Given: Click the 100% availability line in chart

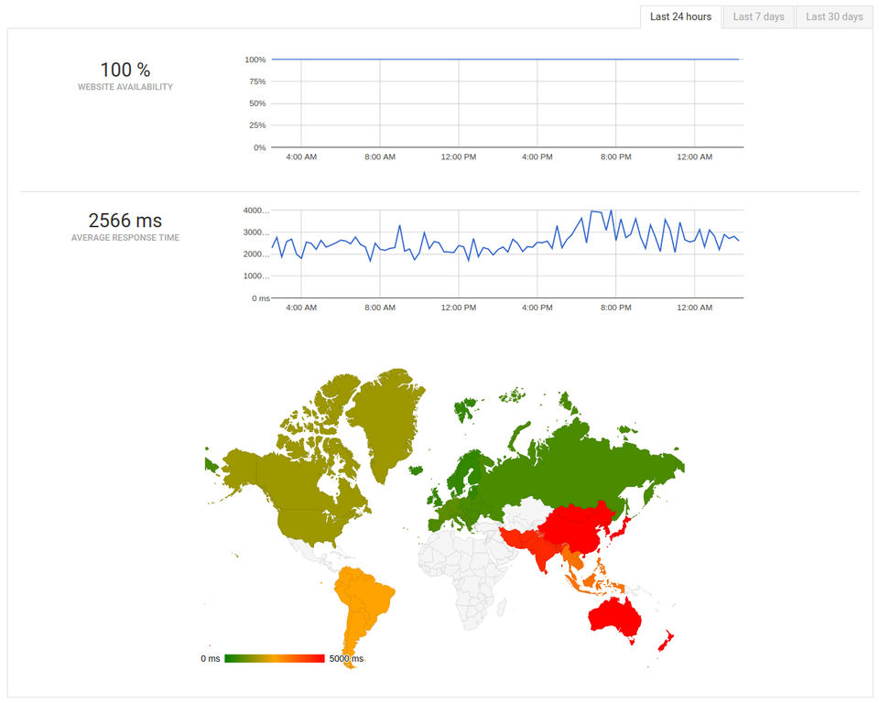Looking at the screenshot, I should click(x=505, y=59).
